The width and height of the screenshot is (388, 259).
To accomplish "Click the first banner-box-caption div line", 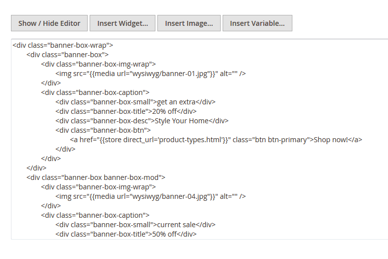I will click(x=95, y=92).
